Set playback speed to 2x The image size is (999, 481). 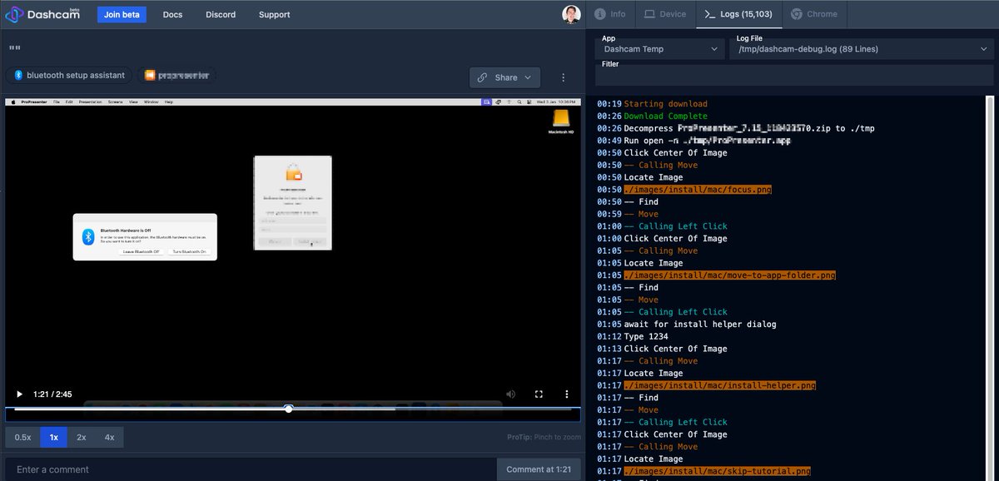pos(82,437)
